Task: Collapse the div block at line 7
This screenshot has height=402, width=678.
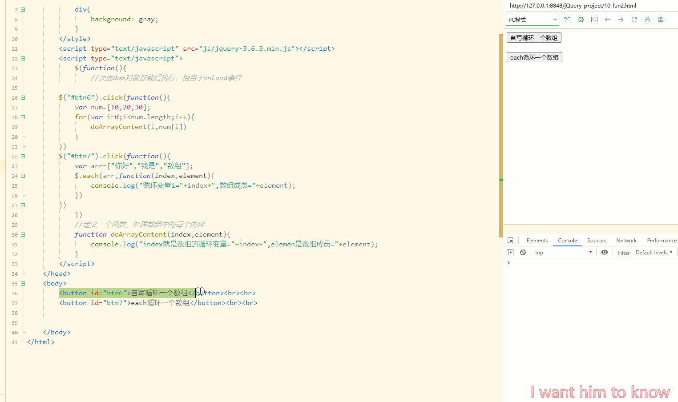Action: (23, 9)
